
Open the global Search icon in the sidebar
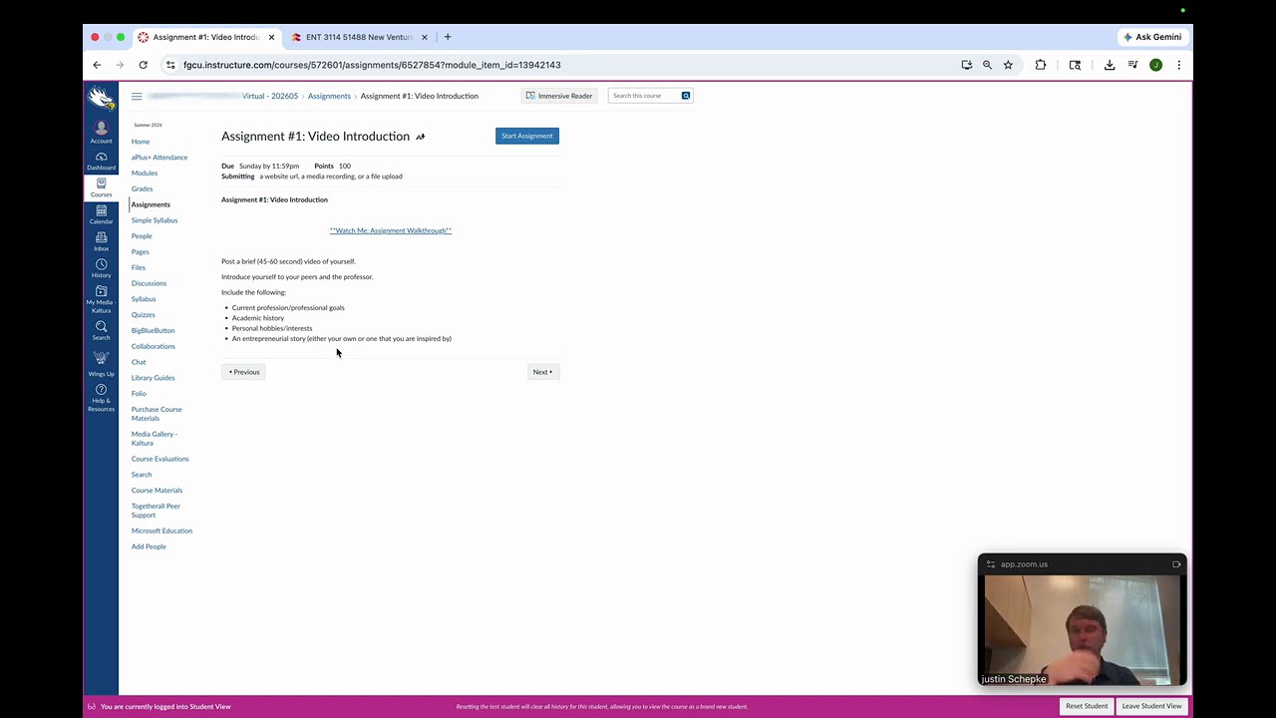click(101, 330)
